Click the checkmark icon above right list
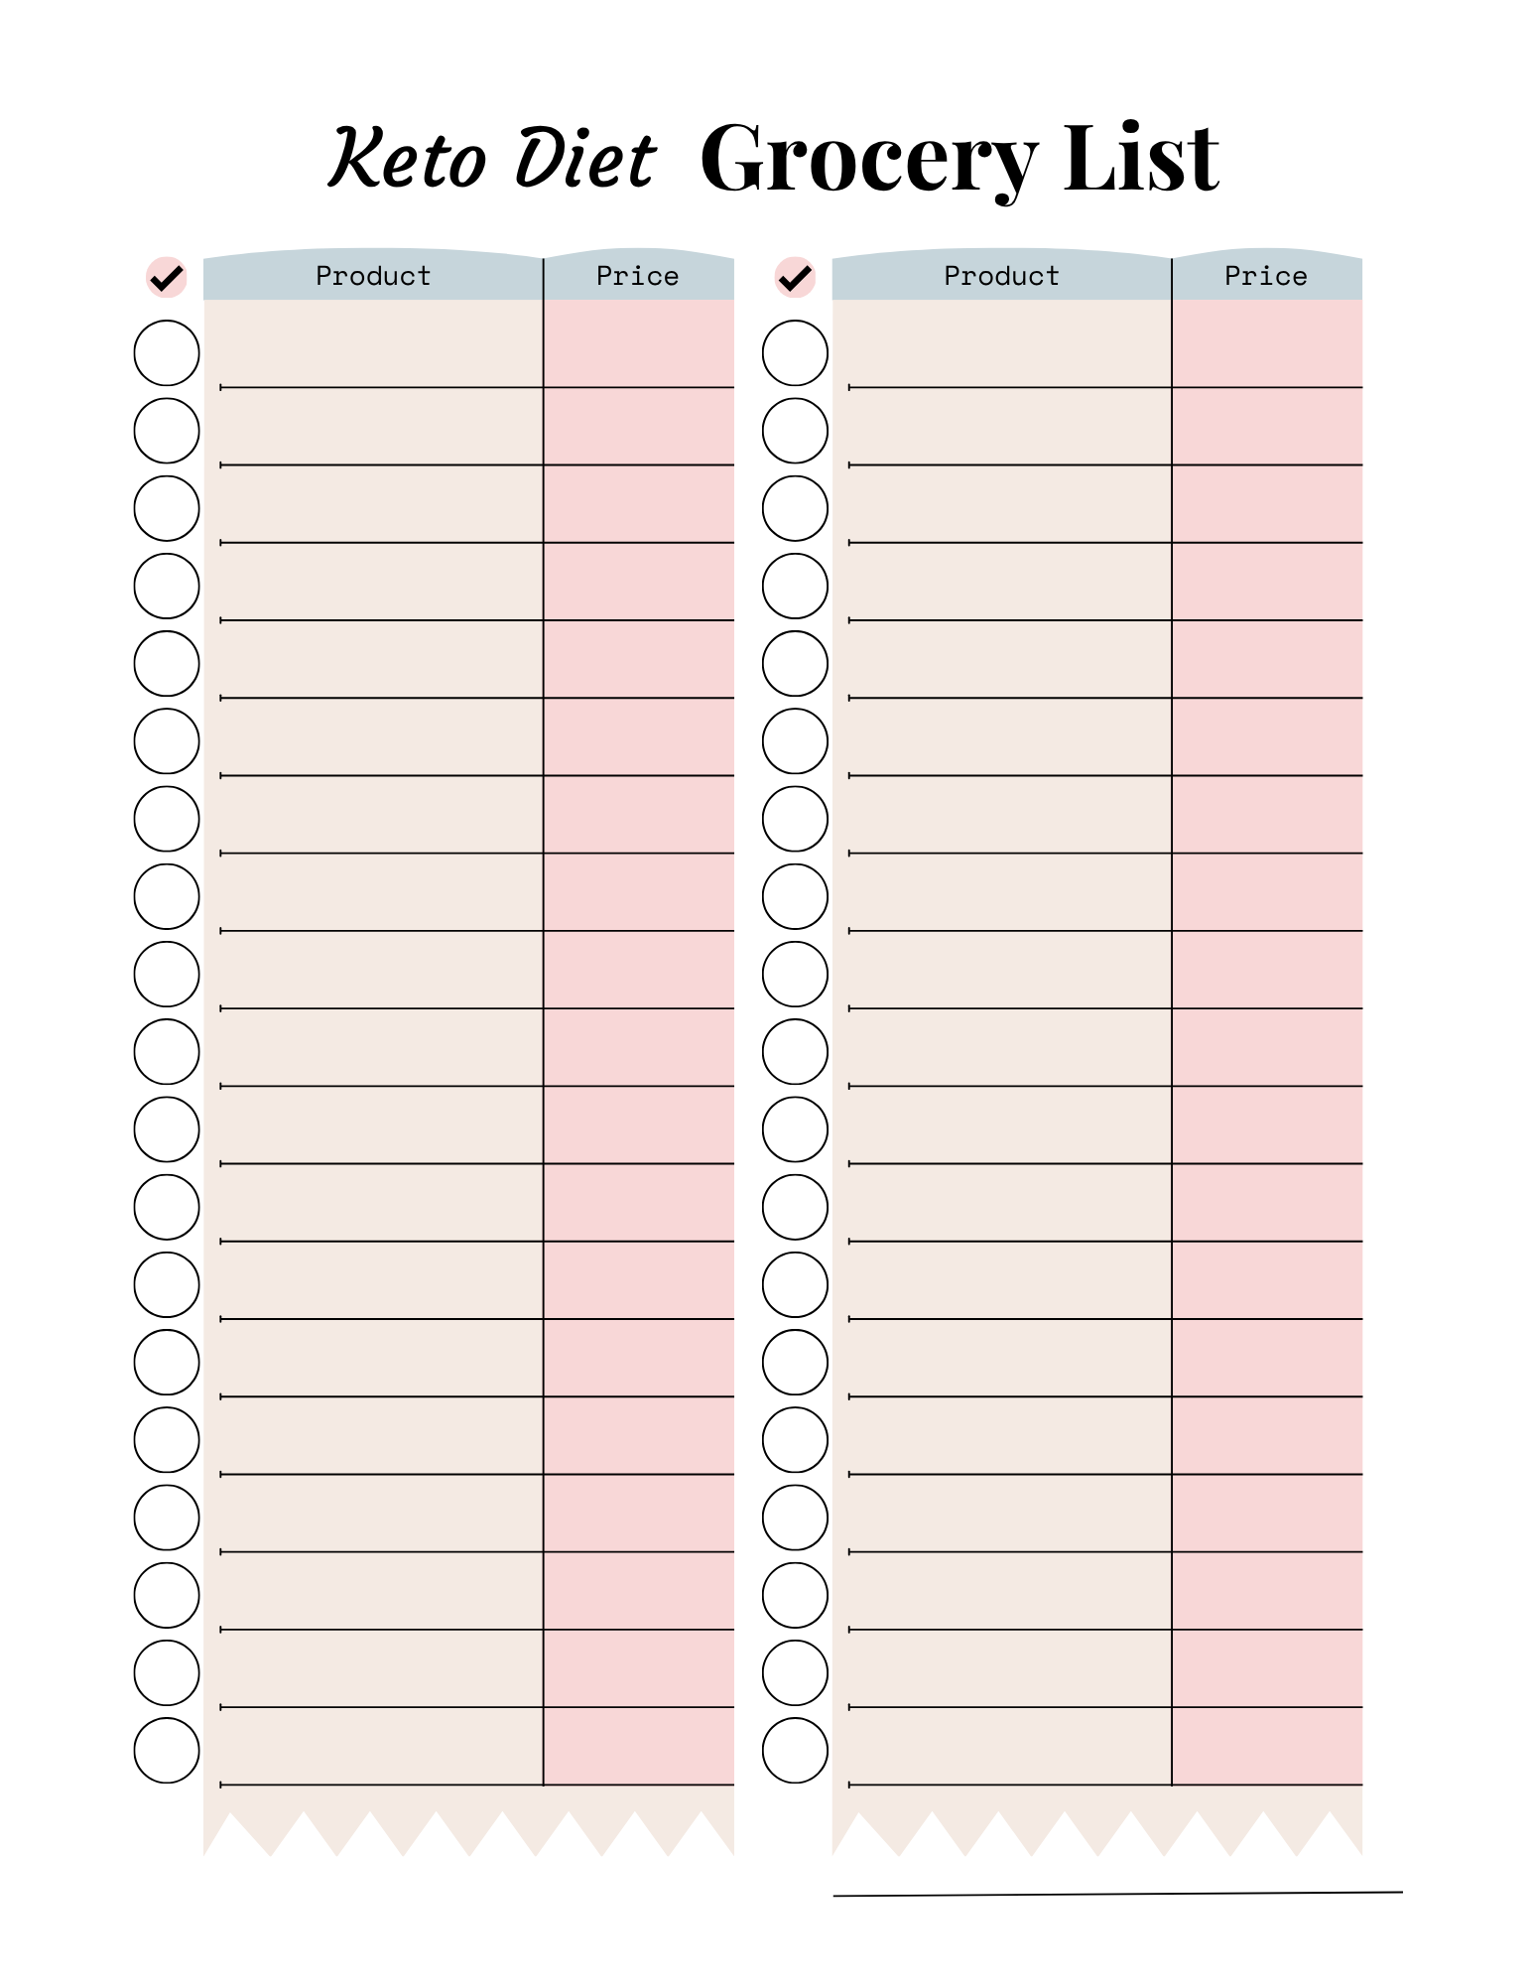1533x1985 pixels. pyautogui.click(x=795, y=277)
